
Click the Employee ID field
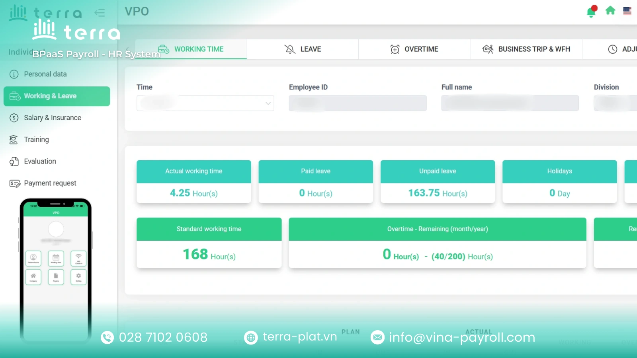(358, 103)
